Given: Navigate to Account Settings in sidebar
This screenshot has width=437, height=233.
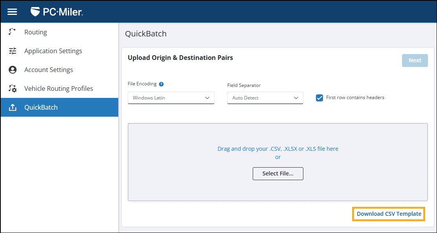Looking at the screenshot, I should pyautogui.click(x=49, y=69).
